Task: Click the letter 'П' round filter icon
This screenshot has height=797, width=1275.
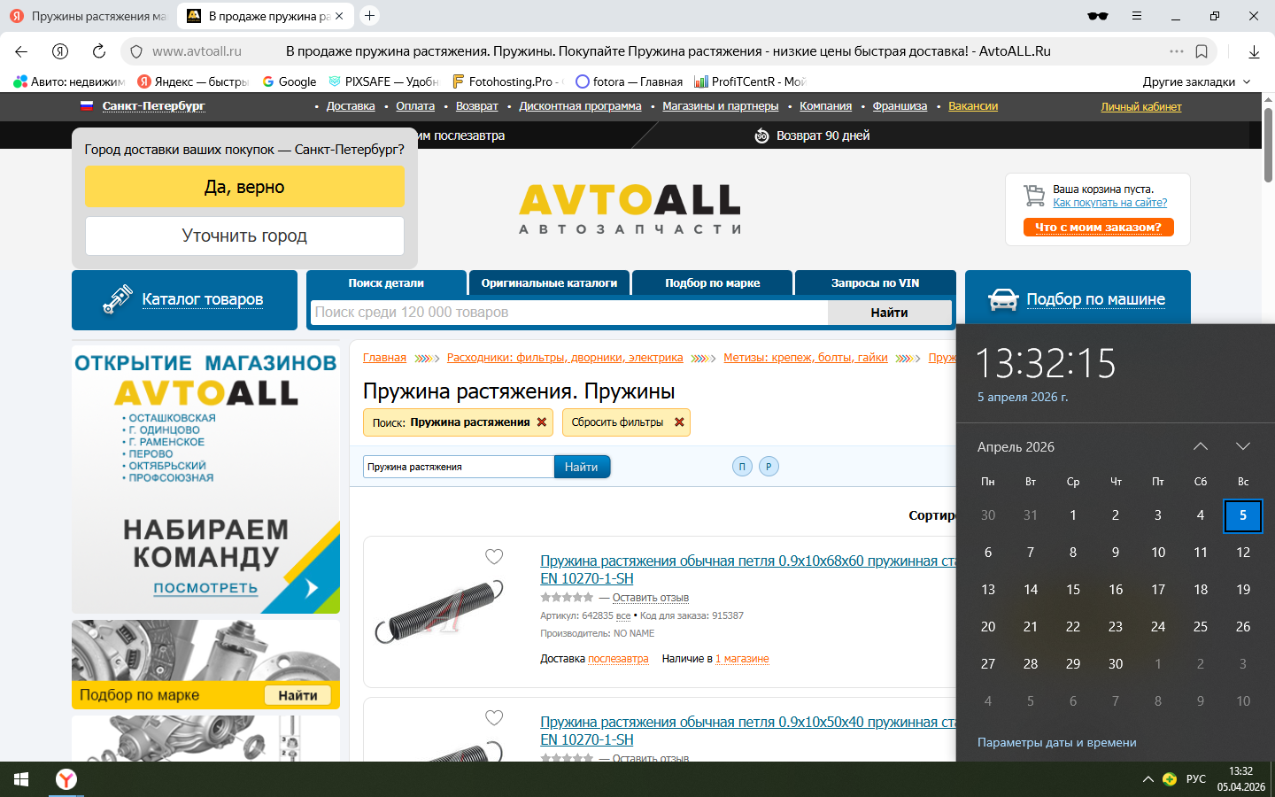Action: [x=742, y=467]
